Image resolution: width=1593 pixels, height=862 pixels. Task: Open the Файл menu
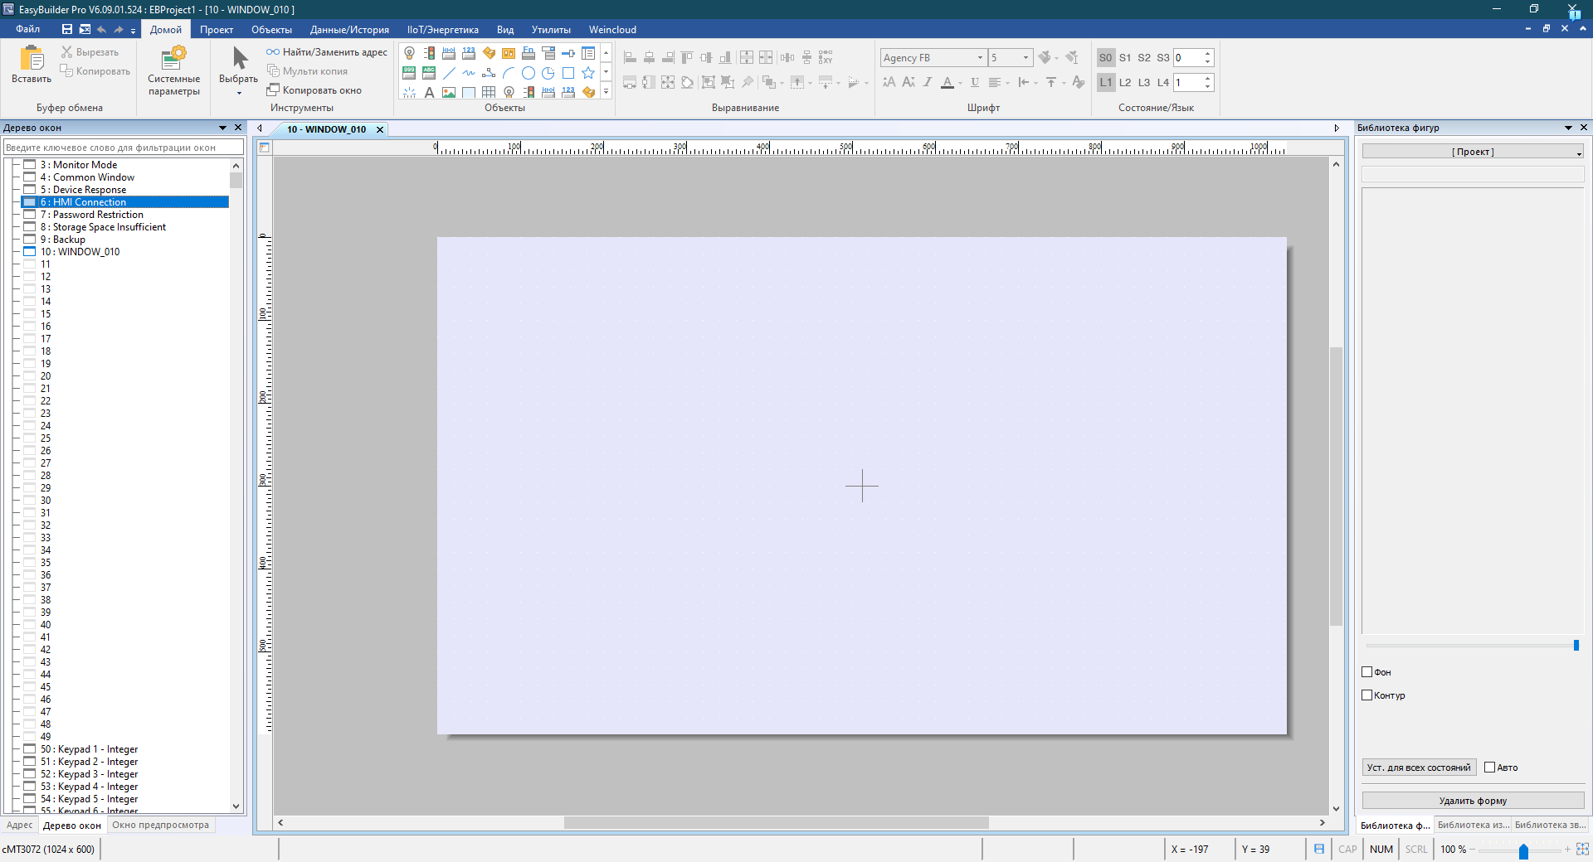(x=27, y=29)
